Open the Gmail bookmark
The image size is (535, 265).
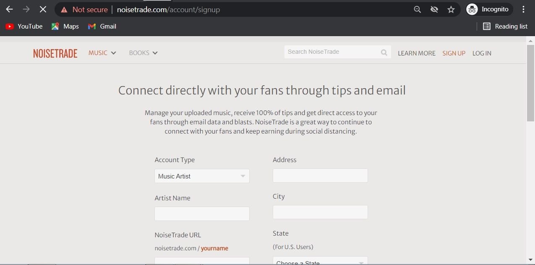102,26
